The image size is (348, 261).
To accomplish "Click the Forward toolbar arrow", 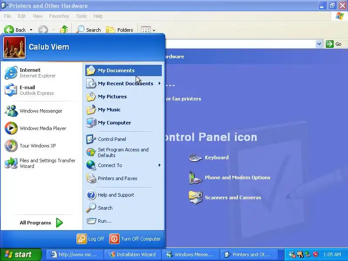I will pyautogui.click(x=43, y=30).
